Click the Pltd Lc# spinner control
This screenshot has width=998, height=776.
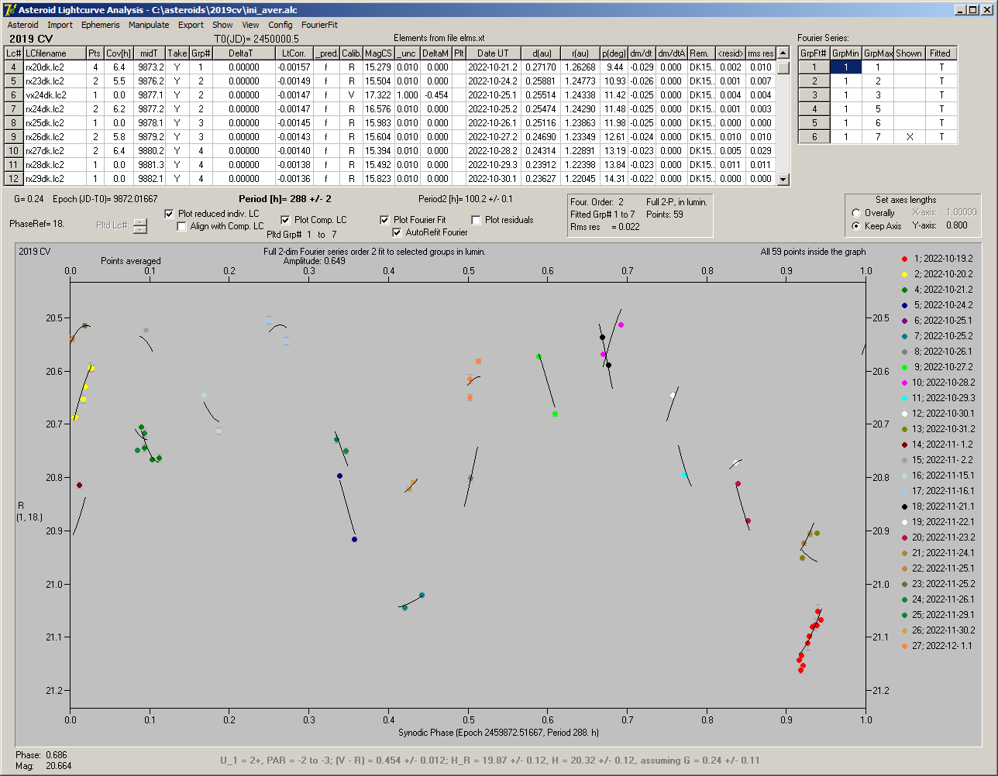139,226
